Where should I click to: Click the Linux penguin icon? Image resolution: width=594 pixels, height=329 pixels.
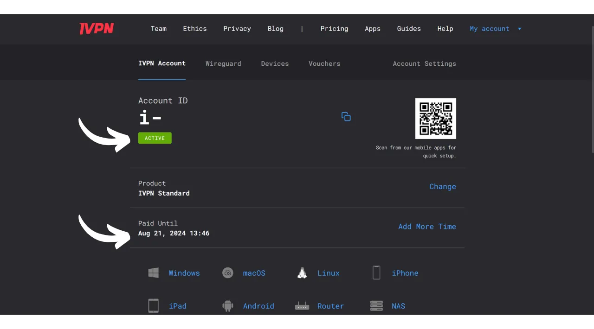302,273
